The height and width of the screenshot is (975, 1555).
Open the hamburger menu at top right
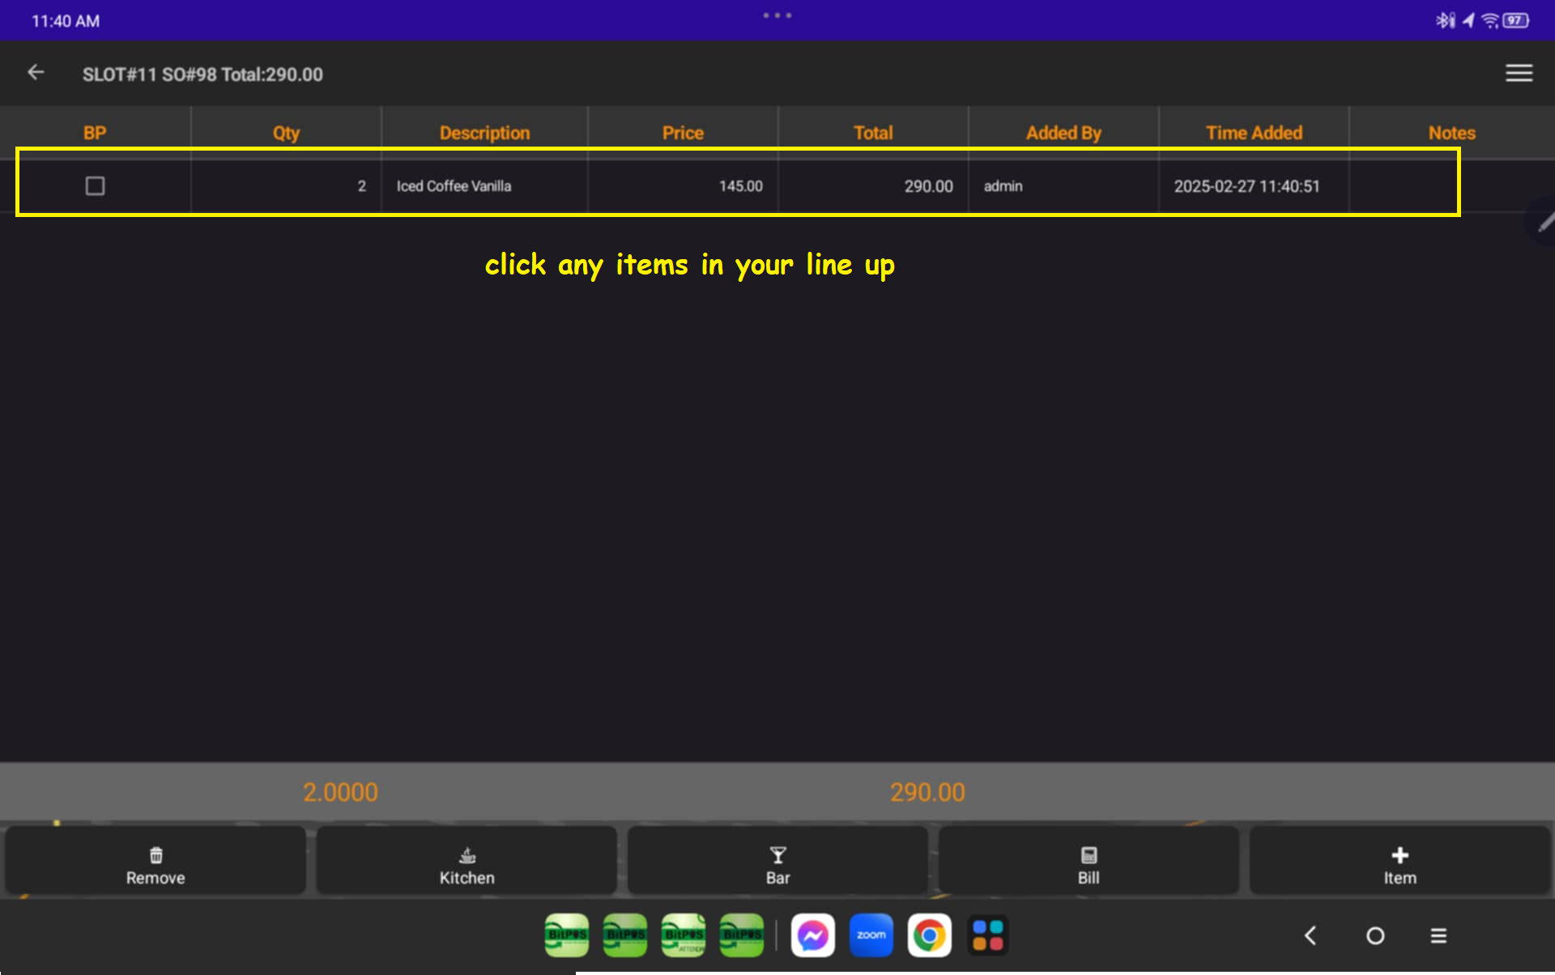[1519, 73]
